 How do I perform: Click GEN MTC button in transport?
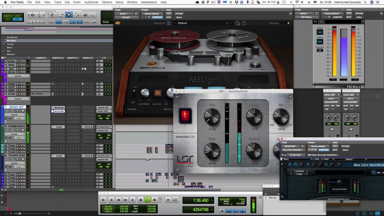175,200
